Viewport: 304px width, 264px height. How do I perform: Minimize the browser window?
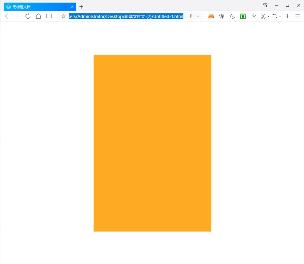tap(276, 5)
